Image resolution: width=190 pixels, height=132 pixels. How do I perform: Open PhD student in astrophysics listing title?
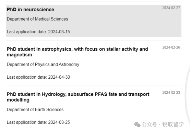coord(78,52)
